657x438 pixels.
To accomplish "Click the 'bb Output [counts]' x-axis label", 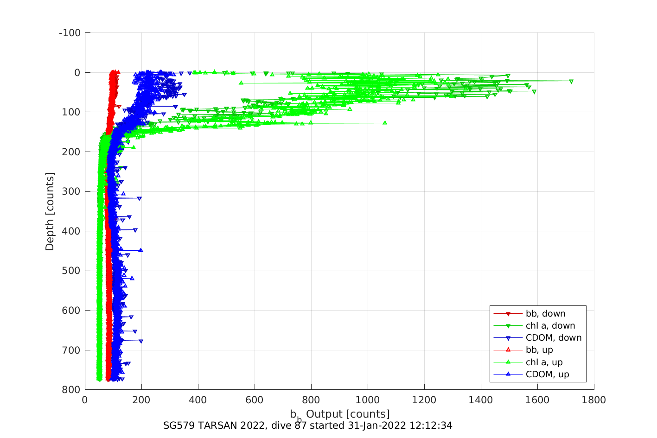I will (340, 414).
